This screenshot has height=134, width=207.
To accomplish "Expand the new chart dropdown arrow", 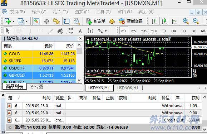I will point(13,21).
